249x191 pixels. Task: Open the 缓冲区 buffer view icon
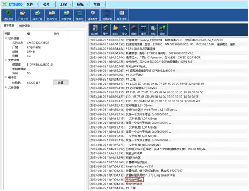[x=79, y=15]
